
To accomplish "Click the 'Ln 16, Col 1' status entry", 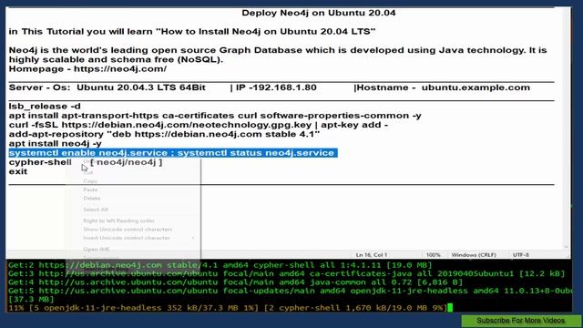I will tap(372, 255).
